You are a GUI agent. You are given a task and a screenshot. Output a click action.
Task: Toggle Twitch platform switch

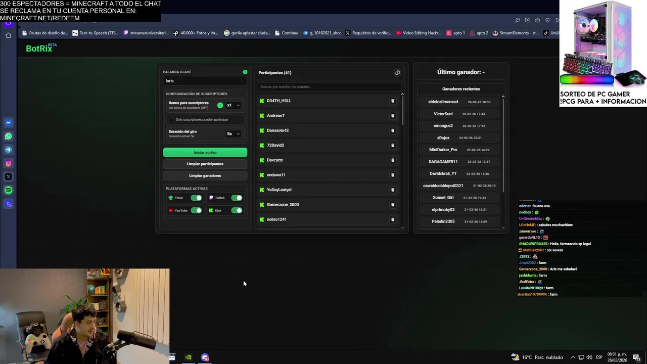point(237,198)
